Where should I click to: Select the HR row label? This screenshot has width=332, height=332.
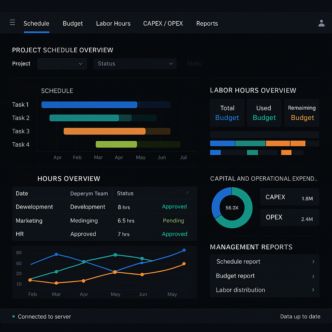coord(20,234)
